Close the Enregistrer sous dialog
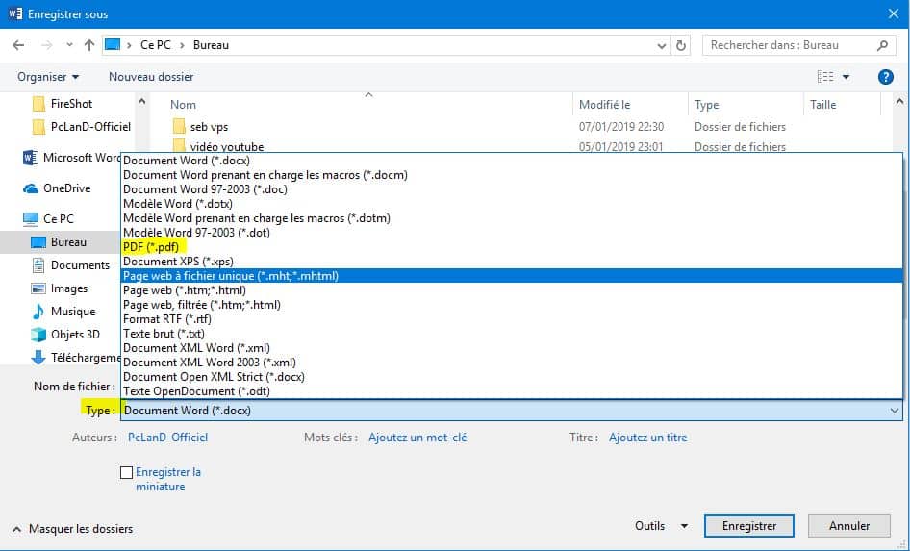The height and width of the screenshot is (551, 910). tap(894, 13)
